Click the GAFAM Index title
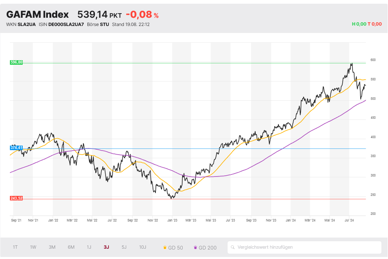The image size is (388, 259). [38, 14]
